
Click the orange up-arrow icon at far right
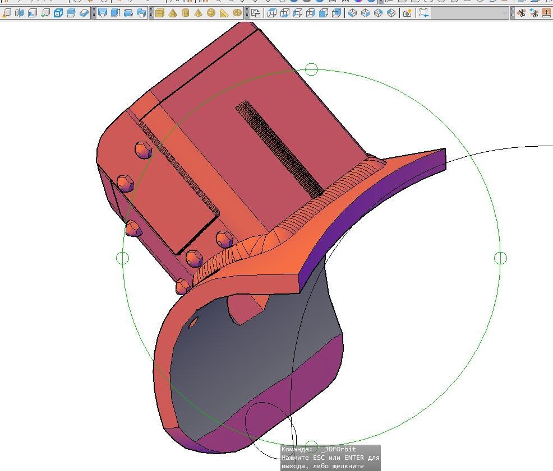pyautogui.click(x=547, y=13)
